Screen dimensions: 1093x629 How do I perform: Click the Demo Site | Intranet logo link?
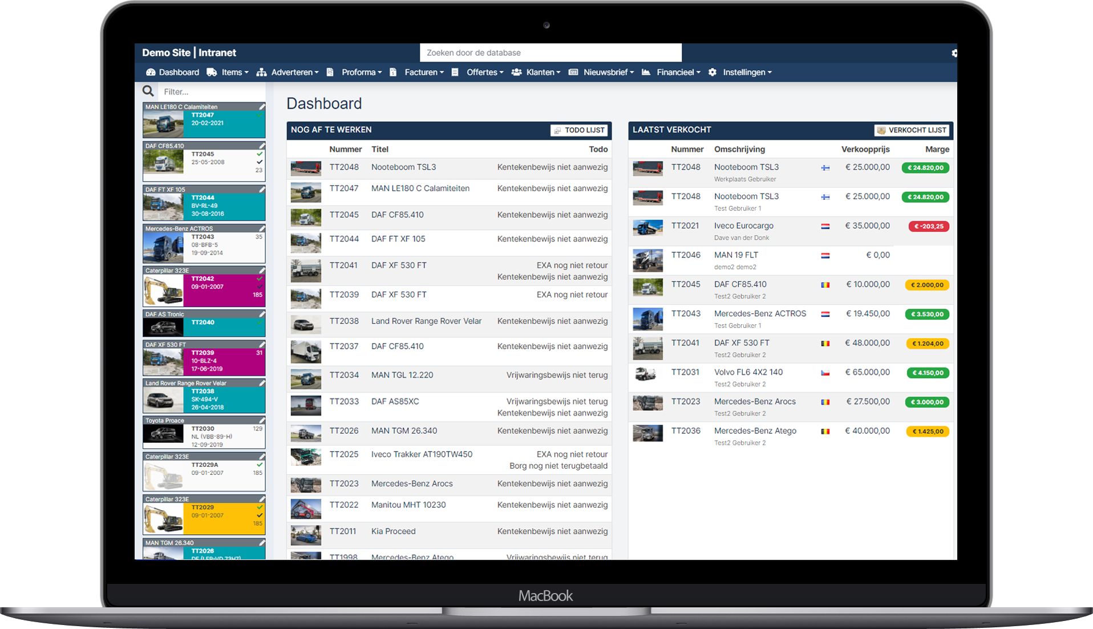[x=189, y=53]
